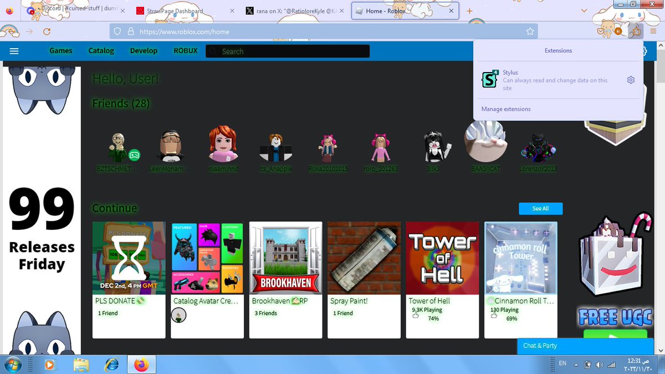Click the in-game status badge on BZTSCHMET
This screenshot has height=374, width=665.
click(135, 155)
